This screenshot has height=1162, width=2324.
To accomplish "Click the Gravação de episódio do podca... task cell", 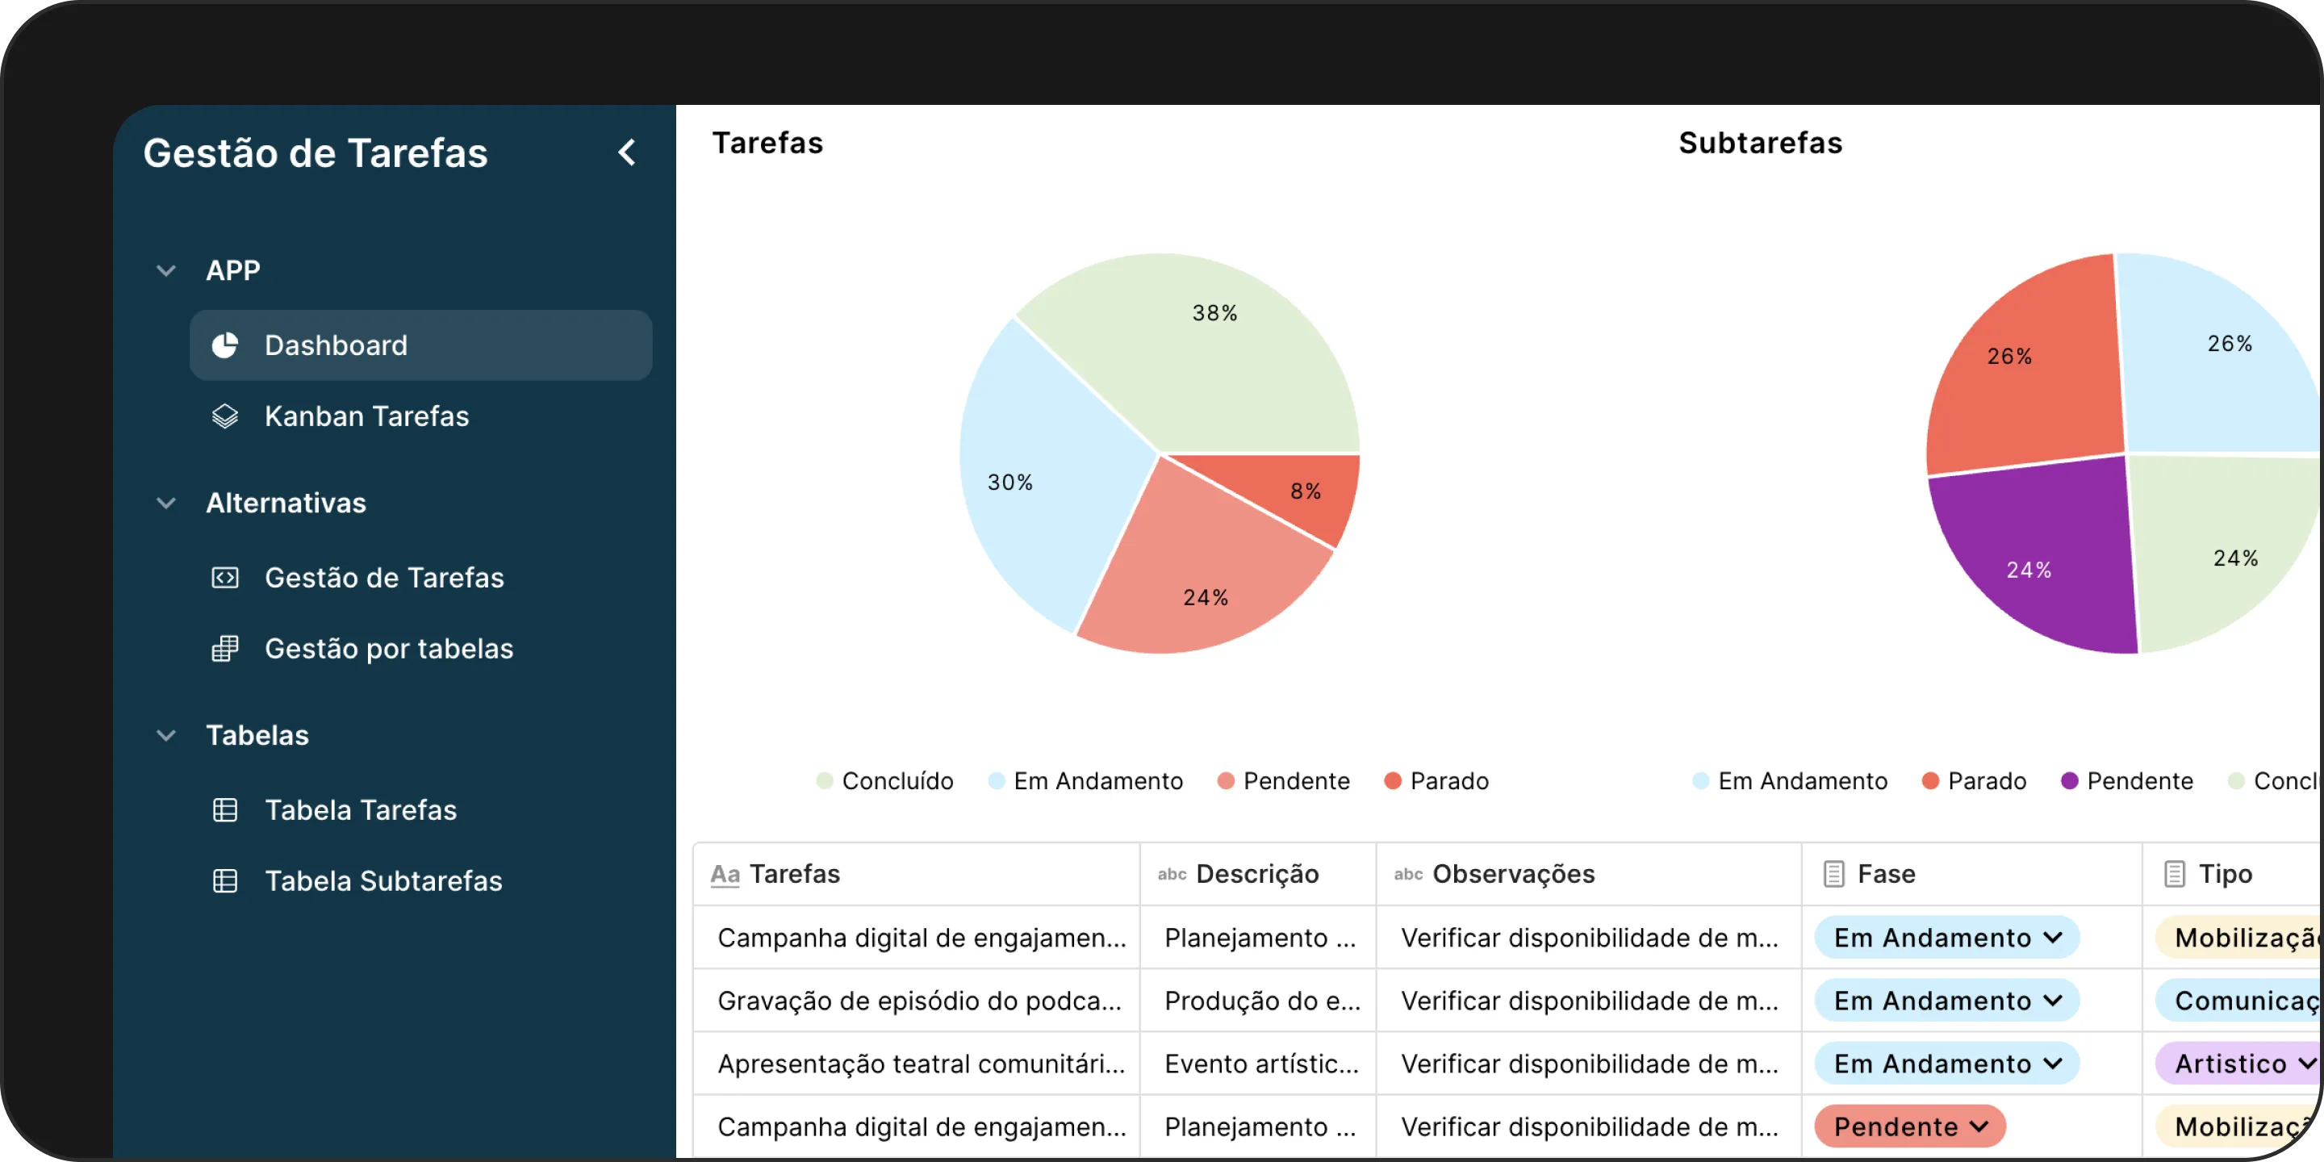I will coord(918,1001).
